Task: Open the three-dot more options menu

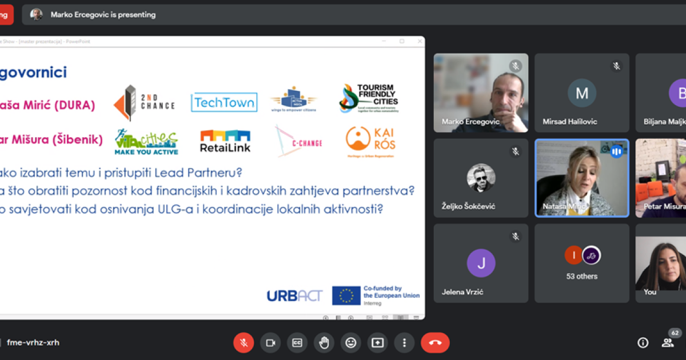Action: 404,342
